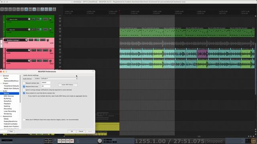Screen dimensions: 257x144
Task: Open the Audio Device dropdown
Action: point(56,79)
